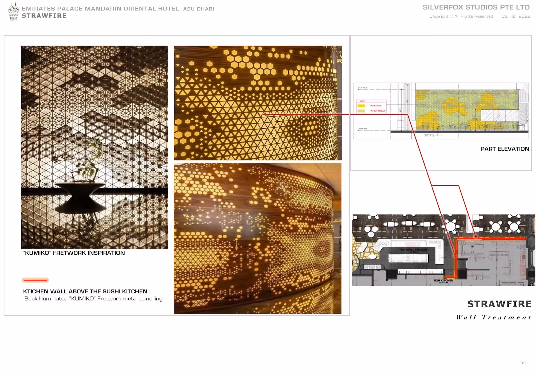Click the "Wall Treatment" subtitle
This screenshot has width=536, height=371.
pos(494,317)
